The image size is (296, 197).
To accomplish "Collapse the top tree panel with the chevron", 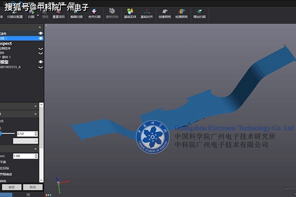I will 39,28.
